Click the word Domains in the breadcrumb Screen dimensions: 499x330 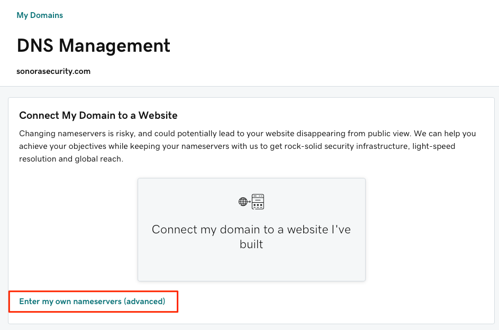point(47,15)
